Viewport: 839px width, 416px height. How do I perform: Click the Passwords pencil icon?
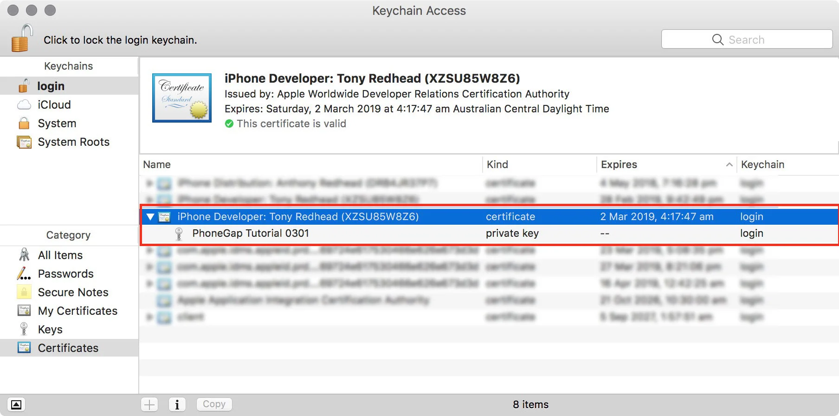click(24, 273)
